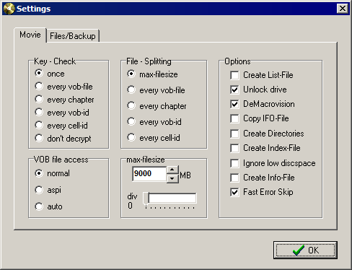Switch to the Files/Backup tab

click(x=73, y=36)
